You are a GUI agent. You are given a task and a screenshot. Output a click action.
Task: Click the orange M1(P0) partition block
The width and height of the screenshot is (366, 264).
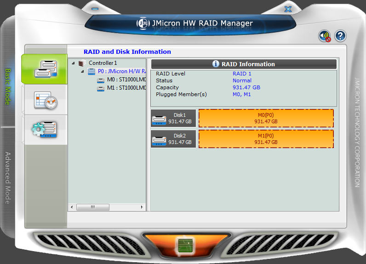266,139
